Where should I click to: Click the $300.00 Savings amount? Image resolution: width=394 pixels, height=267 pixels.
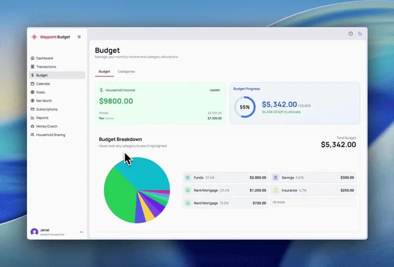click(x=347, y=177)
